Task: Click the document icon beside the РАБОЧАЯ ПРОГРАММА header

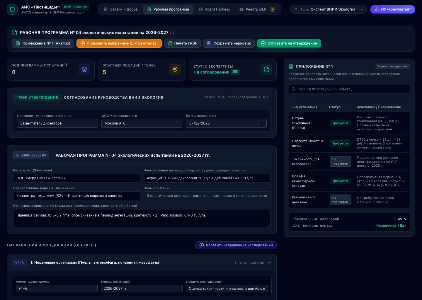Action: click(15, 33)
